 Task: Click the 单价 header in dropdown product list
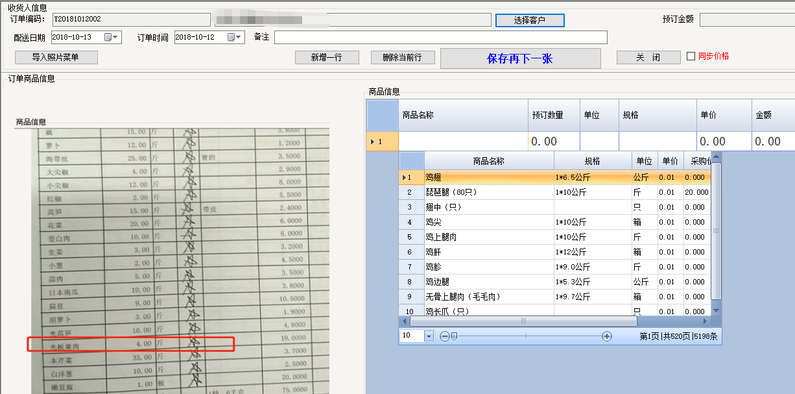(x=670, y=161)
